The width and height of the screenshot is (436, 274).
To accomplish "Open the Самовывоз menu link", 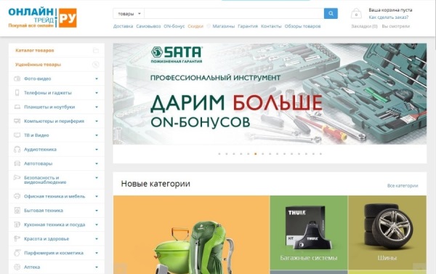I will tap(148, 26).
